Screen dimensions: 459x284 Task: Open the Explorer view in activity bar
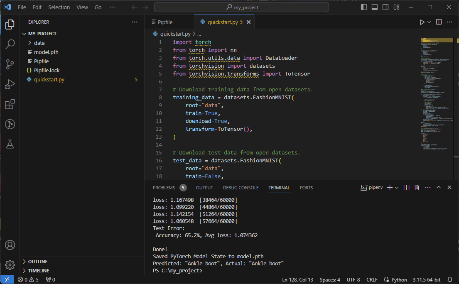pos(10,24)
